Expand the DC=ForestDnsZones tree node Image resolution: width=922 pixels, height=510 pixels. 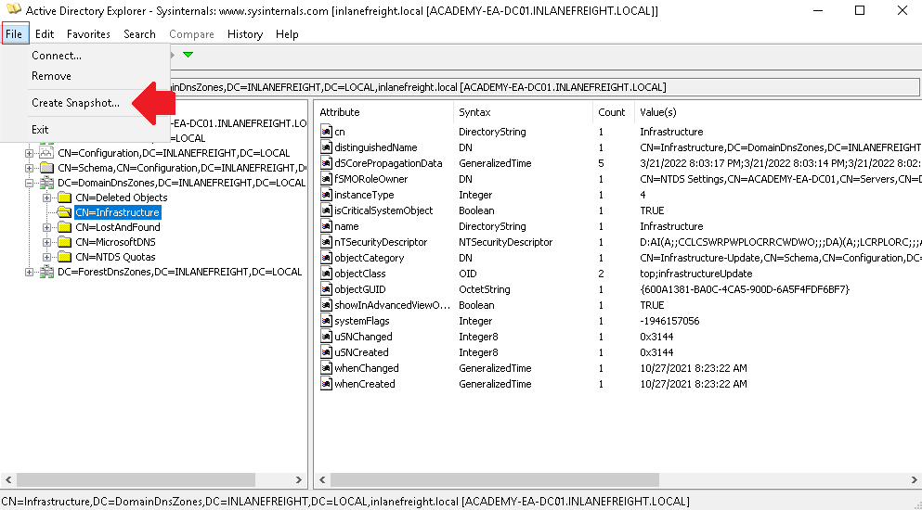tap(29, 272)
